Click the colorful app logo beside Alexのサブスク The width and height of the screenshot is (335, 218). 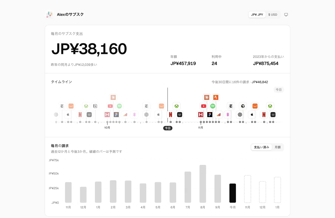[50, 15]
